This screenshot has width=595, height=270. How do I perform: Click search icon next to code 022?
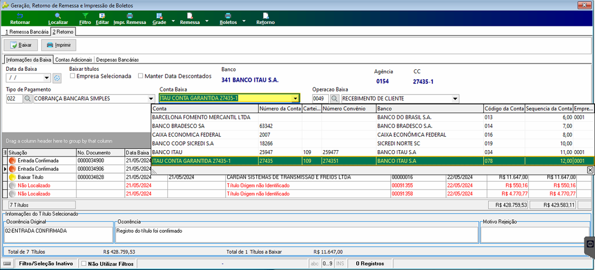point(28,99)
